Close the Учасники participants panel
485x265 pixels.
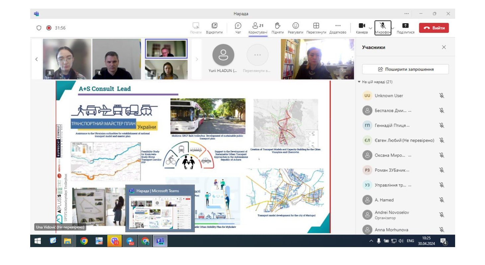click(x=444, y=47)
